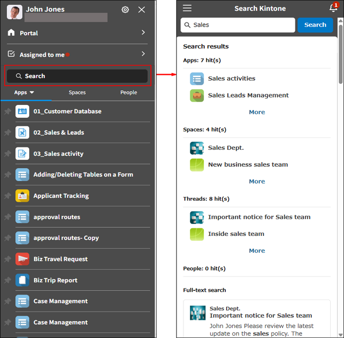Open the Portal home icon
This screenshot has height=338, width=344.
point(11,33)
